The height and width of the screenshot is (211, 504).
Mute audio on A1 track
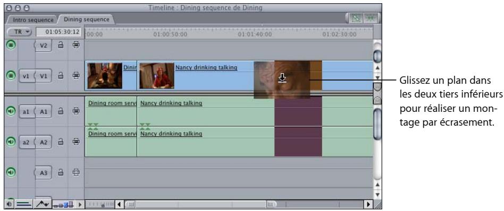[x=11, y=111]
